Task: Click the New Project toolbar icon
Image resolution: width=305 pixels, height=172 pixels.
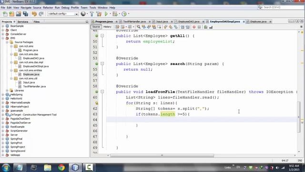Action: coord(11,14)
